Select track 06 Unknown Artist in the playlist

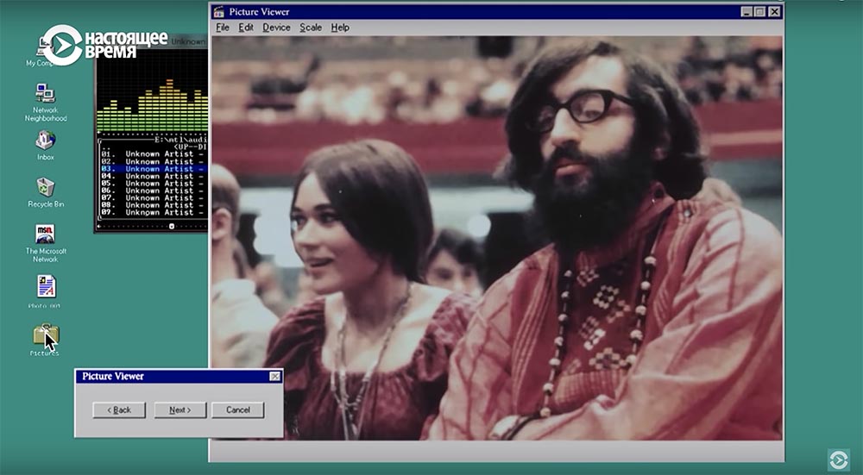click(153, 191)
